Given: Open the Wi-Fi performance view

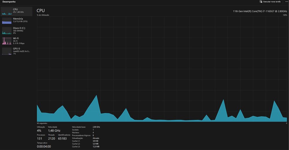Looking at the screenshot, I should click(x=16, y=41).
